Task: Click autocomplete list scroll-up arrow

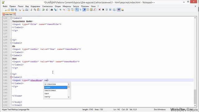Action: [69, 84]
